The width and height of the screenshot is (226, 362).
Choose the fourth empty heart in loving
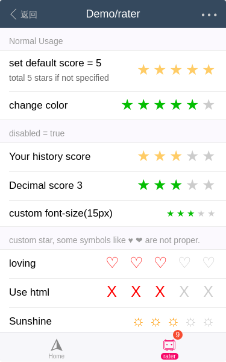point(184,262)
